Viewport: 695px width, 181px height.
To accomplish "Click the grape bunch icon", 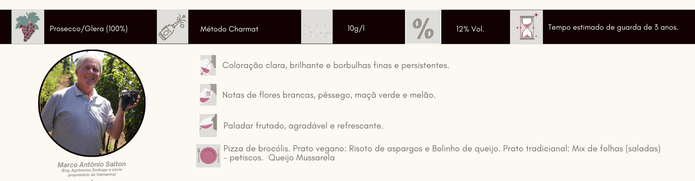I will click(28, 27).
